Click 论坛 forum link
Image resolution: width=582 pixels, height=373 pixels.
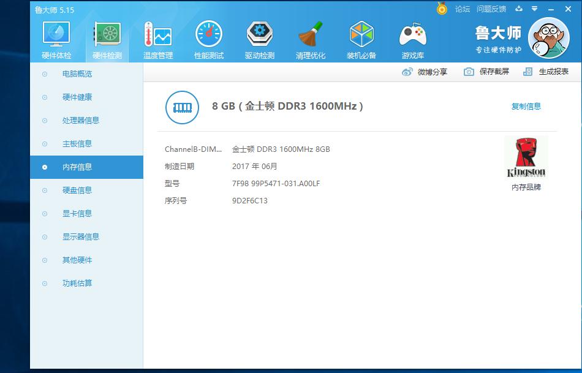pyautogui.click(x=462, y=9)
